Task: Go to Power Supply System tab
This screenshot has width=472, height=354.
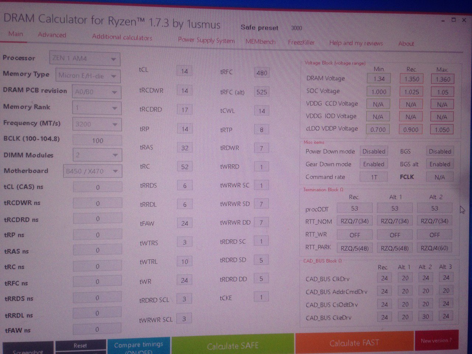Action: [206, 40]
